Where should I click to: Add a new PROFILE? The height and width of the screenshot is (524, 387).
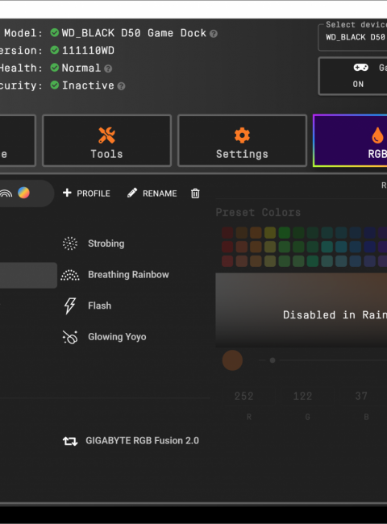pyautogui.click(x=86, y=193)
